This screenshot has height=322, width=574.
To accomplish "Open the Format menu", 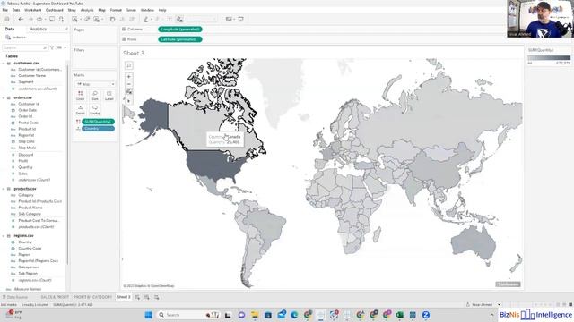I will point(116,10).
